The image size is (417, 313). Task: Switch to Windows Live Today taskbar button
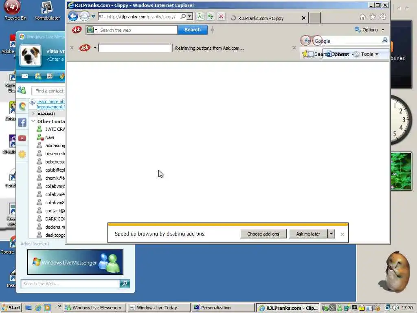158,308
